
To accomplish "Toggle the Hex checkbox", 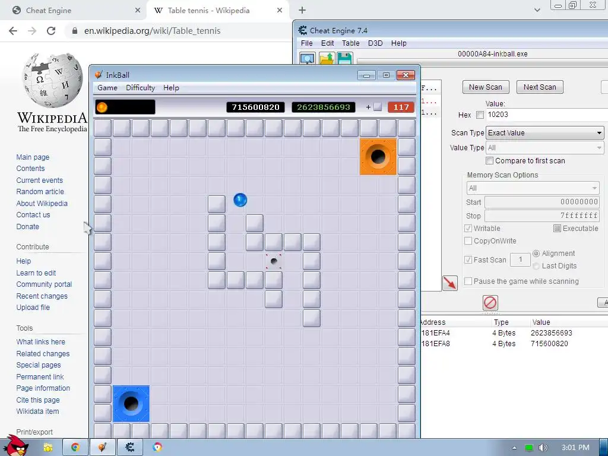I will (480, 115).
